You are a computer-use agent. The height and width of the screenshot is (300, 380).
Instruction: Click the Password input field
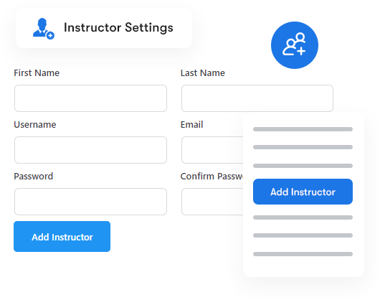click(90, 202)
